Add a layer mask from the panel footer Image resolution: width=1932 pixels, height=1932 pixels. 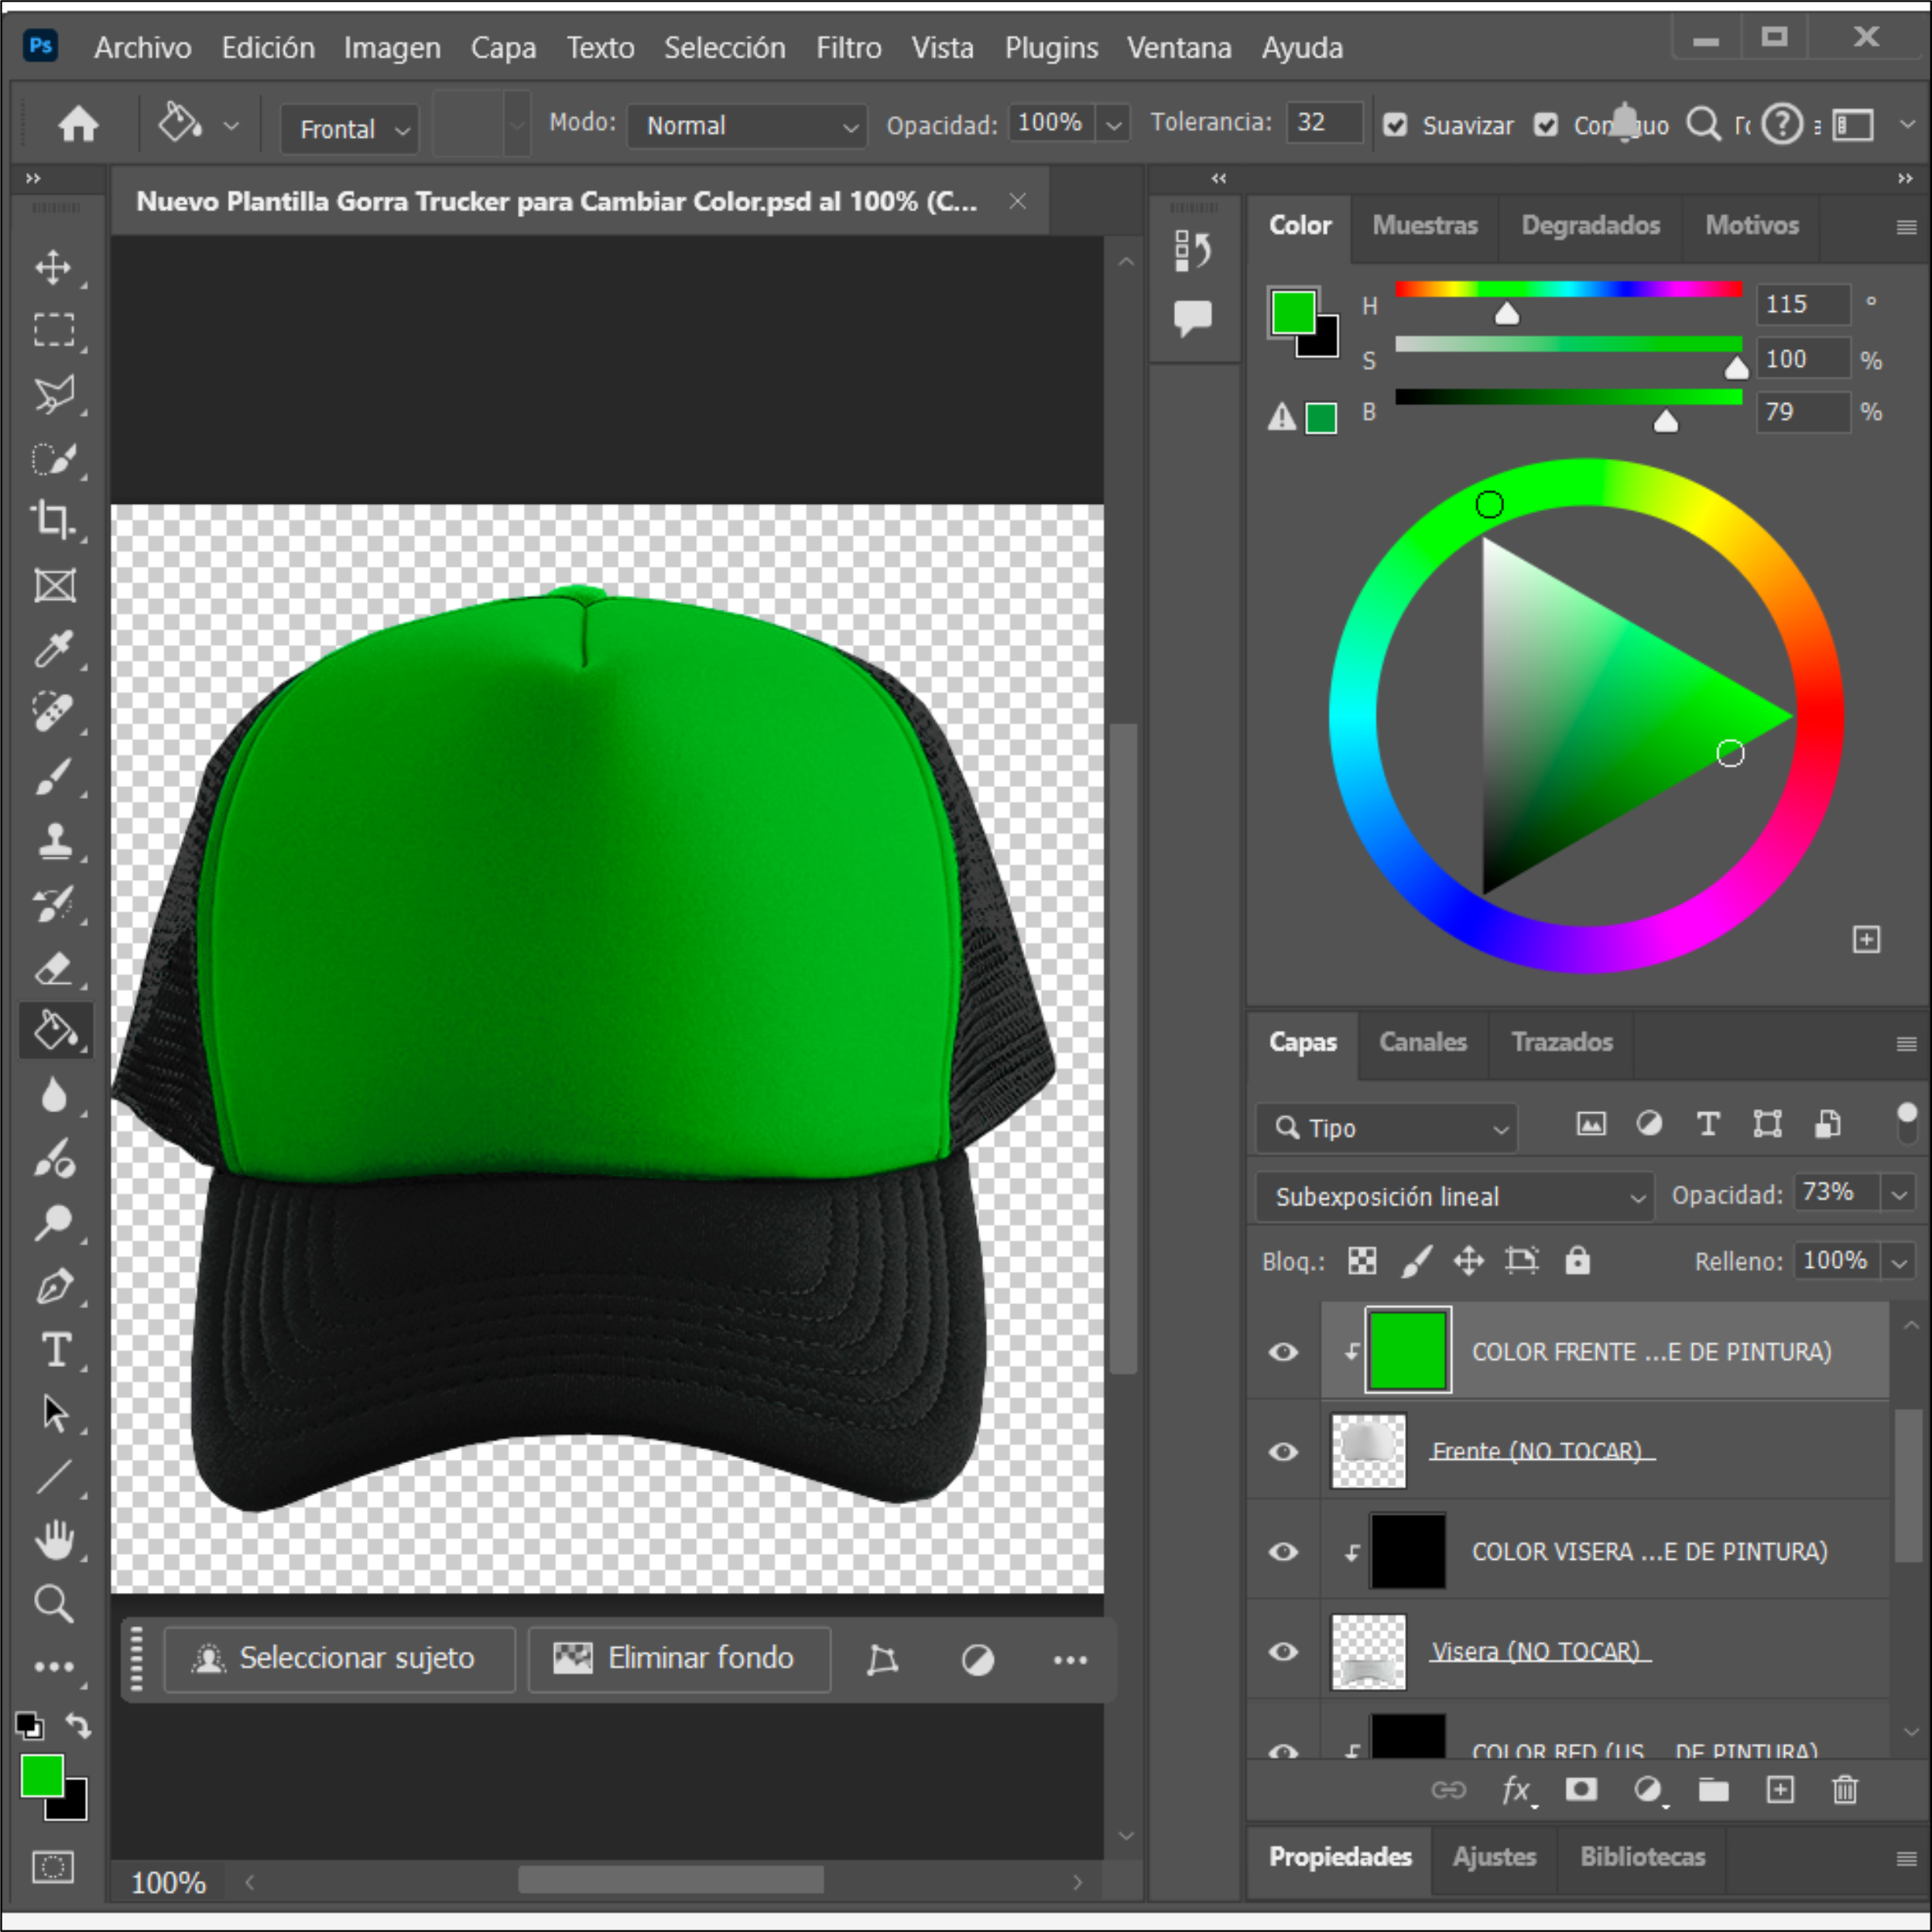click(1581, 1789)
